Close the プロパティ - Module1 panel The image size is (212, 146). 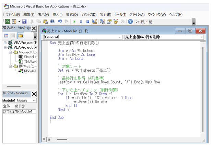click(34, 94)
